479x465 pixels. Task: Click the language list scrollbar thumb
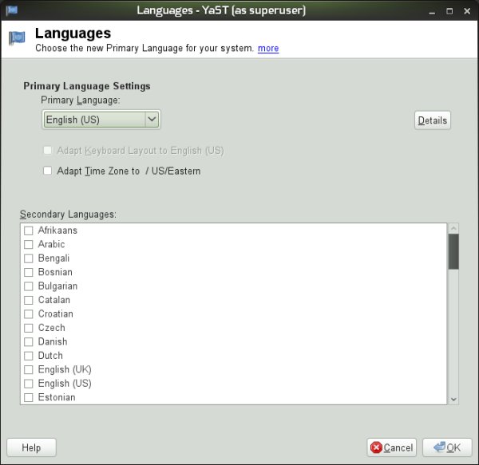(453, 250)
